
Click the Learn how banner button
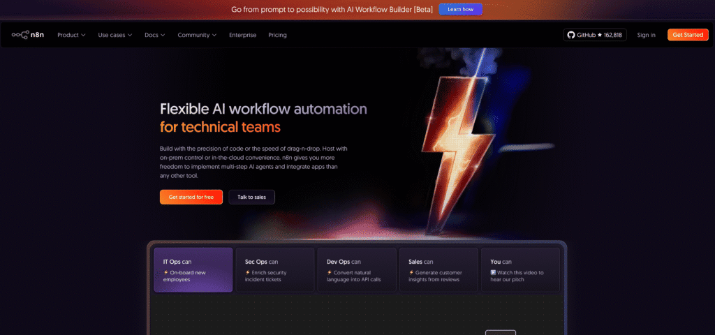point(460,10)
